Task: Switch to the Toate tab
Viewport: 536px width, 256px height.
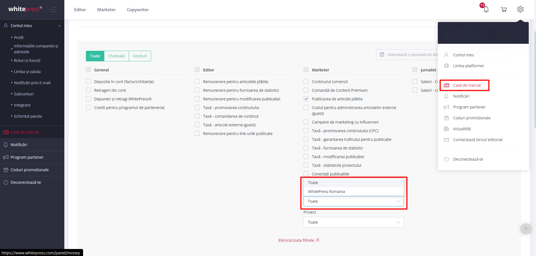Action: pyautogui.click(x=95, y=56)
